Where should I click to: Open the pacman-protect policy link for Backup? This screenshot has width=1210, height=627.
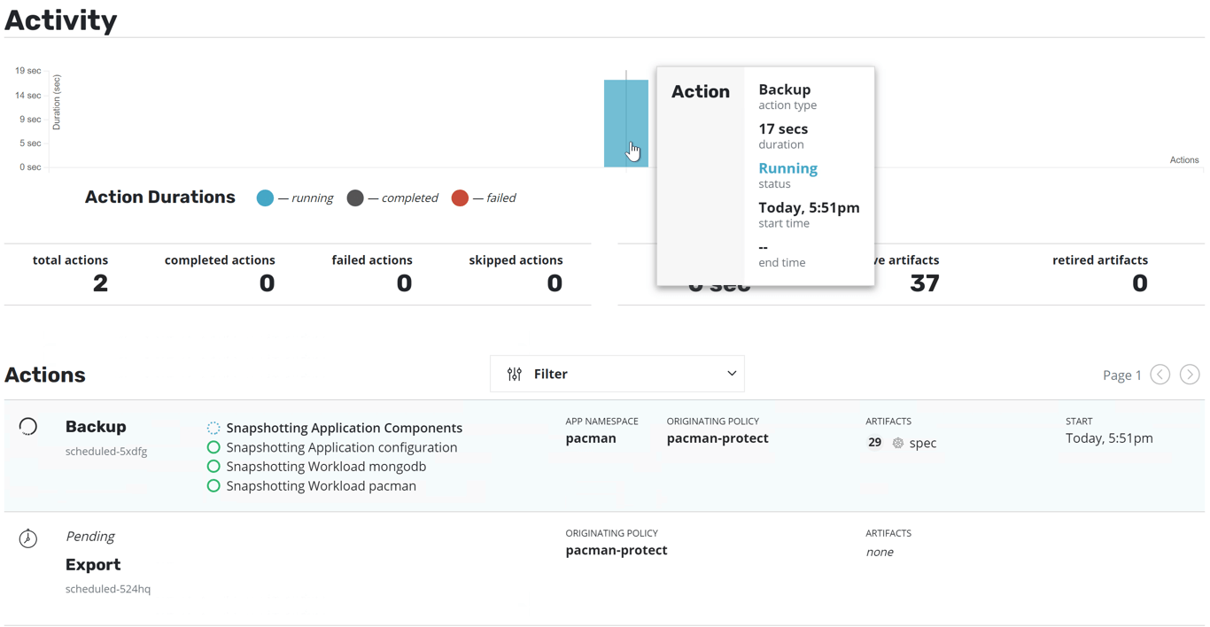click(x=717, y=438)
